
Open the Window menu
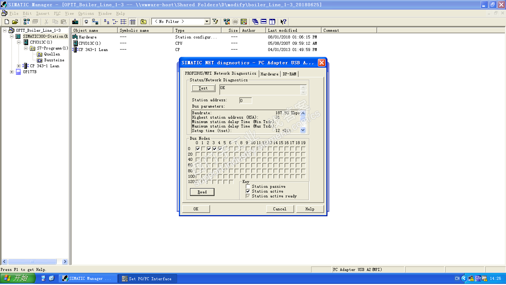coord(105,13)
